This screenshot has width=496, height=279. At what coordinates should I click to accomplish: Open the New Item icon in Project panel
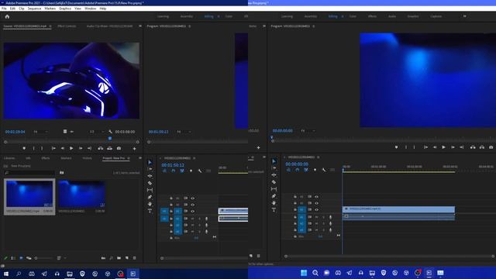(127, 258)
